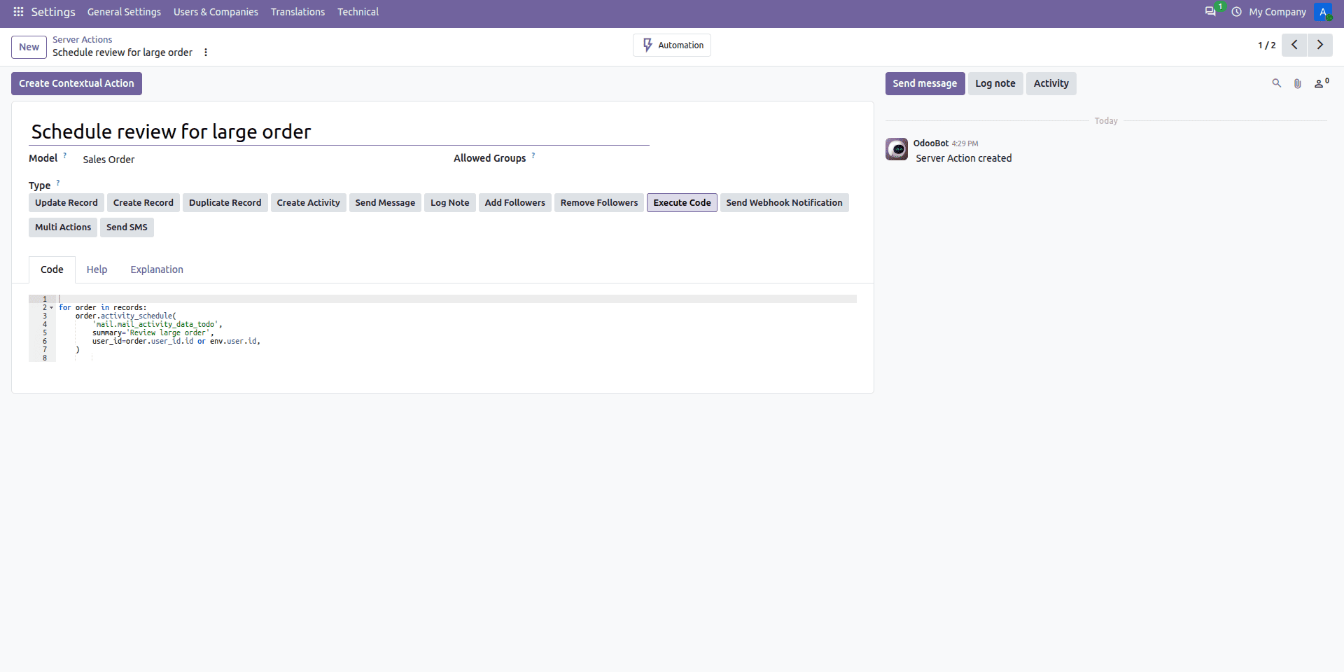Open the My Company switcher

[x=1277, y=12]
